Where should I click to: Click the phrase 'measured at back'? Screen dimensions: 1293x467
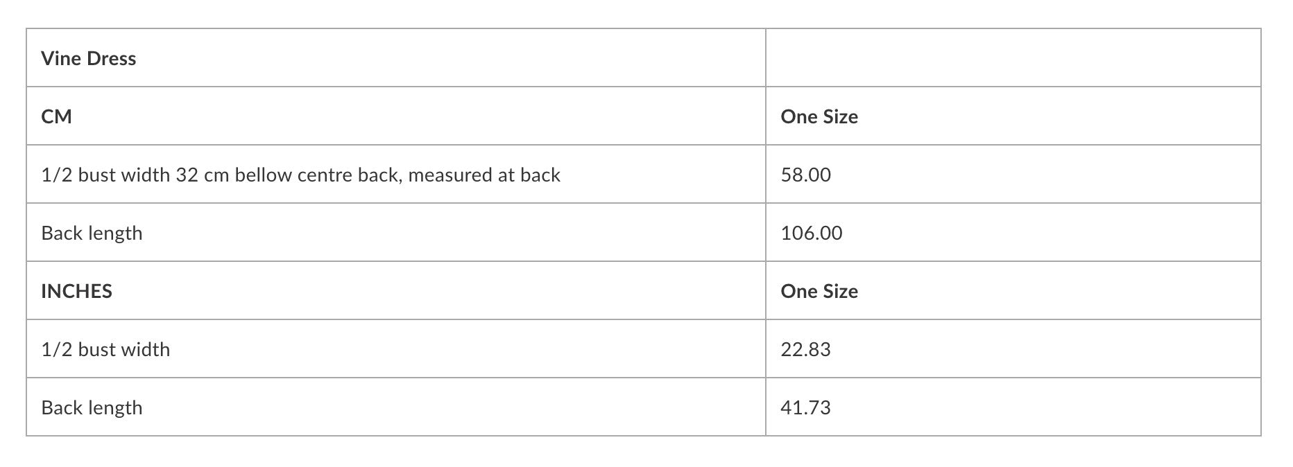coord(484,175)
